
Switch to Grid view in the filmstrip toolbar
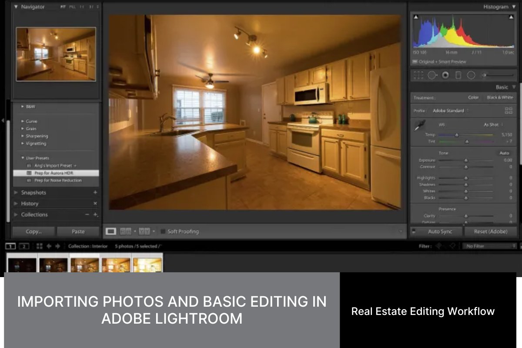click(x=39, y=246)
